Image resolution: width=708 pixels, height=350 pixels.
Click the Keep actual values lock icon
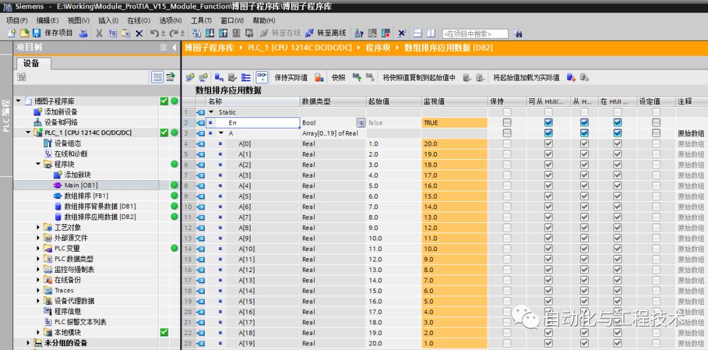coord(319,78)
